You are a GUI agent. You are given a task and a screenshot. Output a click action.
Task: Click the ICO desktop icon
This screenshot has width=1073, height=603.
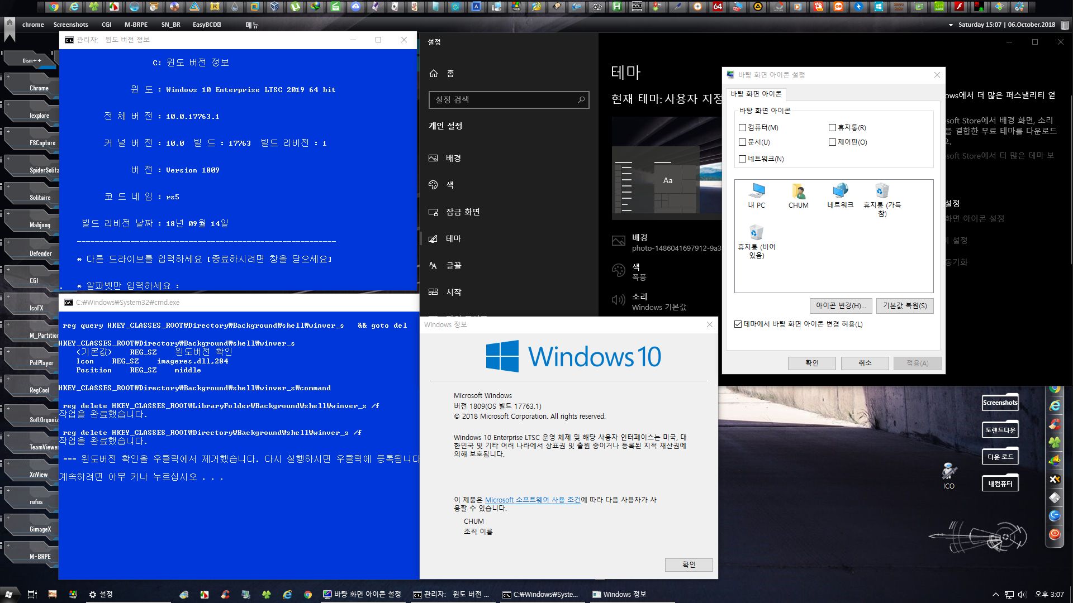point(949,476)
